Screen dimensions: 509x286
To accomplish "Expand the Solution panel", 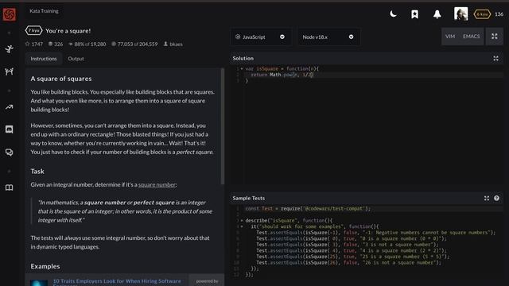I will coord(495,58).
